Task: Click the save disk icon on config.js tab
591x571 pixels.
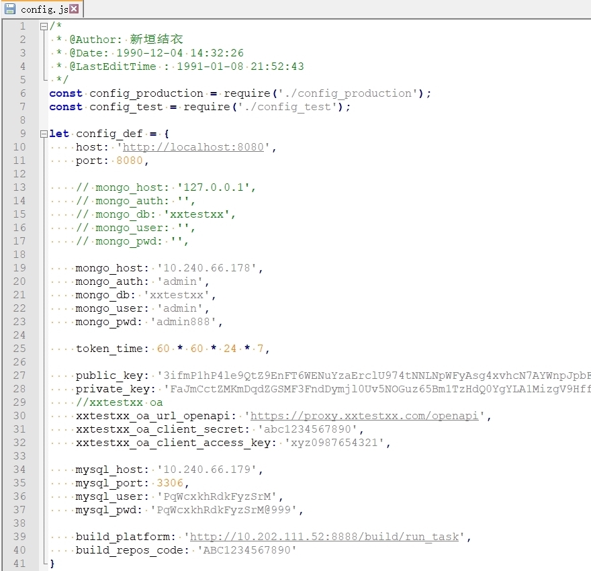Action: click(x=10, y=9)
